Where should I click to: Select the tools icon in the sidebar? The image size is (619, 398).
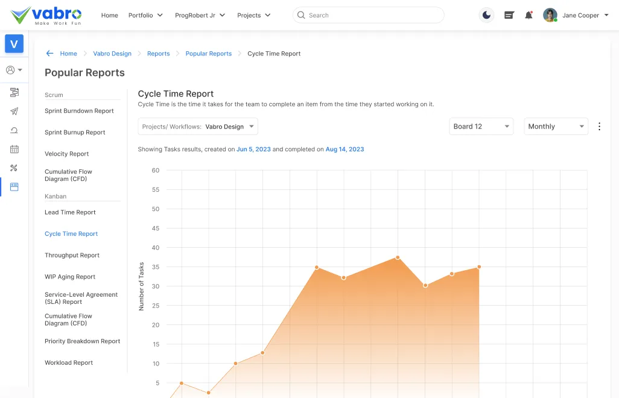point(14,168)
